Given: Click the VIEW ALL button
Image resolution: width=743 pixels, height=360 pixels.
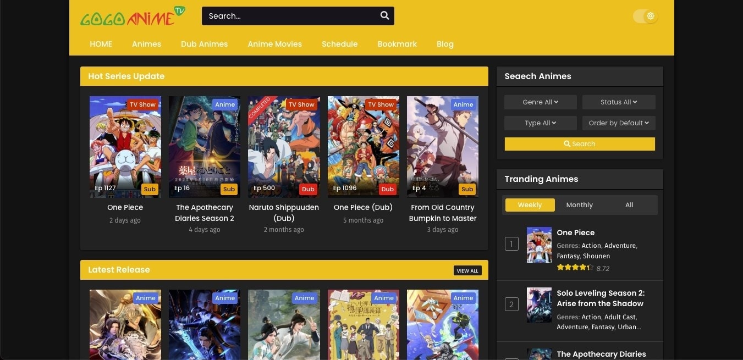Looking at the screenshot, I should pyautogui.click(x=467, y=270).
